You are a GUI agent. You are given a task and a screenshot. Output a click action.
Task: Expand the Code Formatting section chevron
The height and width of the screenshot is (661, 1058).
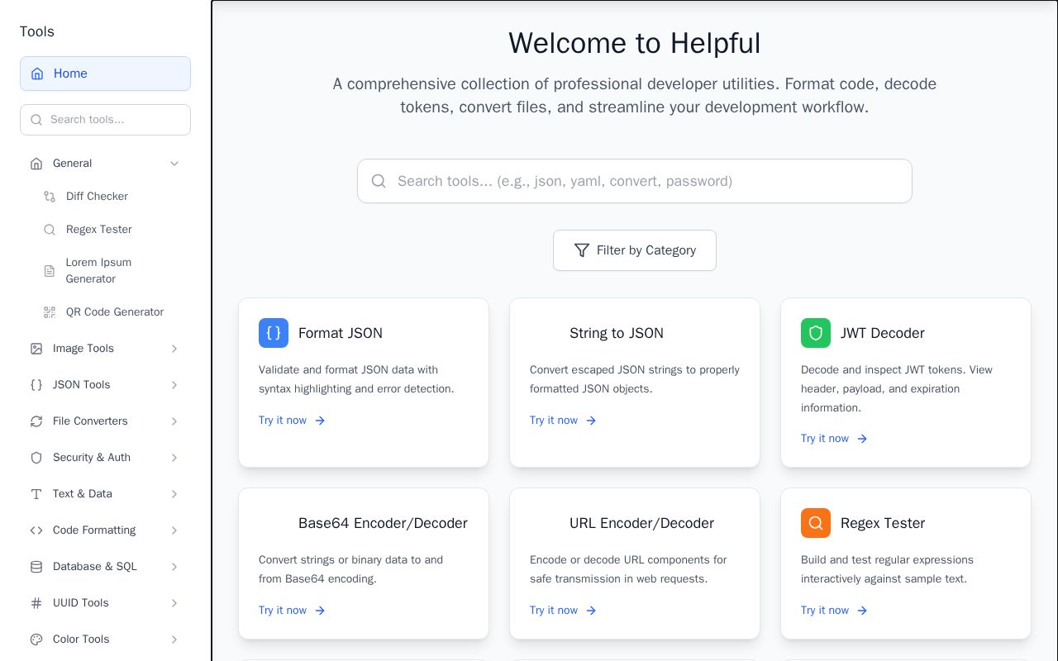[174, 530]
